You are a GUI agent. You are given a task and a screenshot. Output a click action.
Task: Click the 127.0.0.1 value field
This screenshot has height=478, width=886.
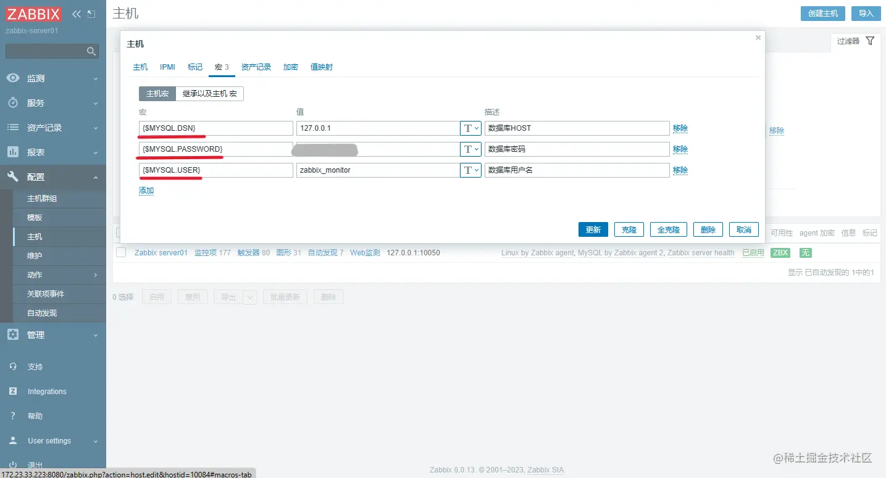[377, 128]
